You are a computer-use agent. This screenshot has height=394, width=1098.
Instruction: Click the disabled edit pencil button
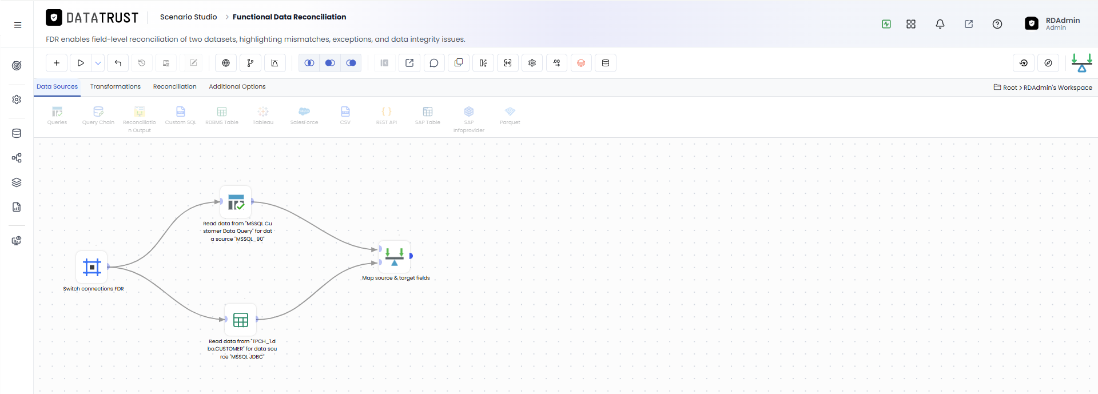tap(193, 63)
